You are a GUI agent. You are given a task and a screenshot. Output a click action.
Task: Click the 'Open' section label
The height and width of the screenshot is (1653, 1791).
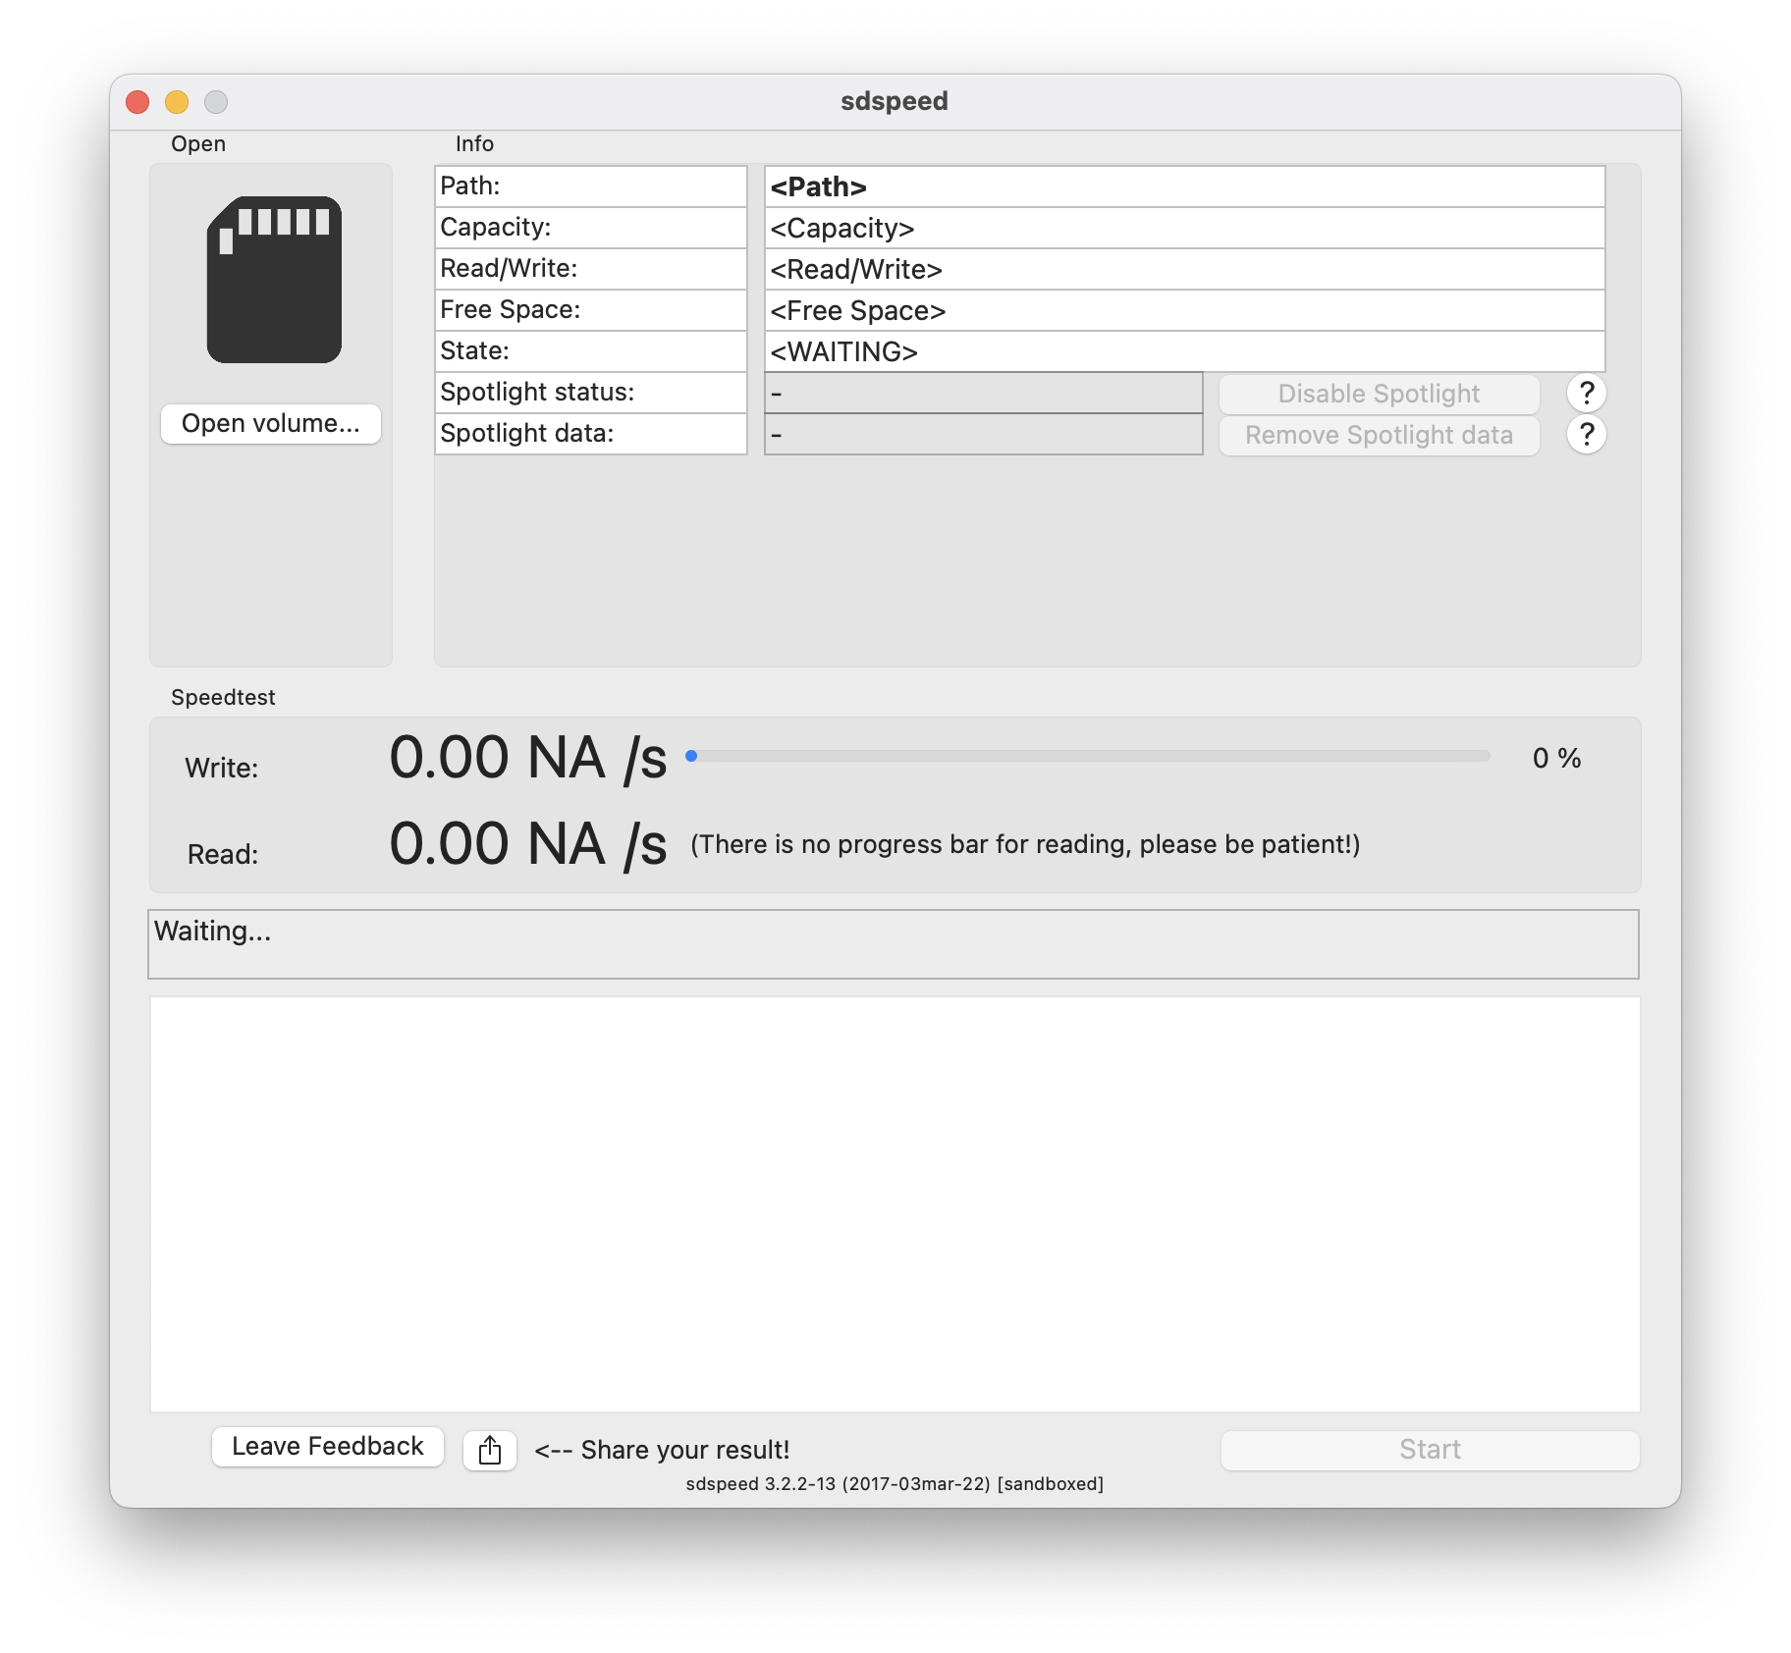click(198, 143)
